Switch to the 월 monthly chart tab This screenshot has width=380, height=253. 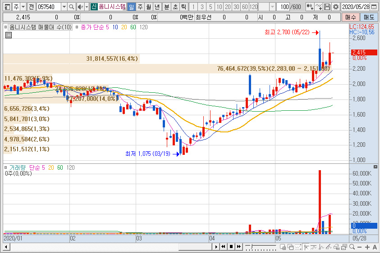pyautogui.click(x=149, y=7)
